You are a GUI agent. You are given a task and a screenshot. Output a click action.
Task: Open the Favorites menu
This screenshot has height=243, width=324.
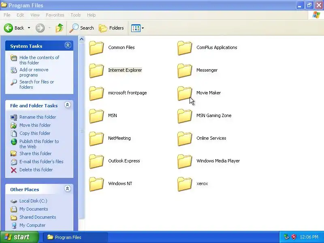point(55,15)
